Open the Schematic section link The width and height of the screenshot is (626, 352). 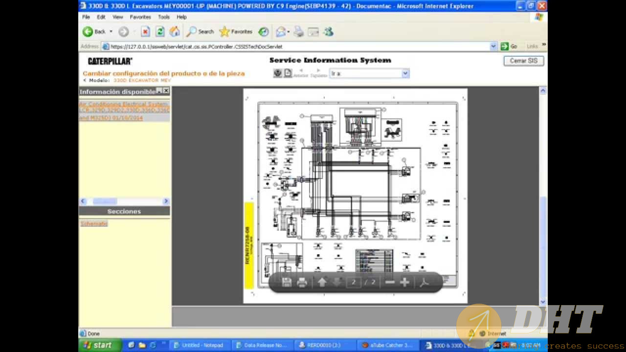[94, 223]
